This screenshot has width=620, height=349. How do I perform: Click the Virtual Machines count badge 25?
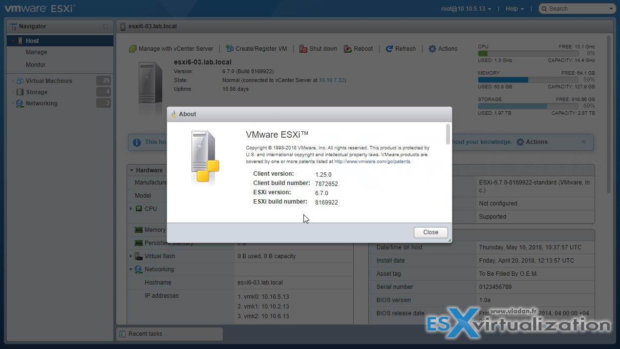click(x=104, y=81)
